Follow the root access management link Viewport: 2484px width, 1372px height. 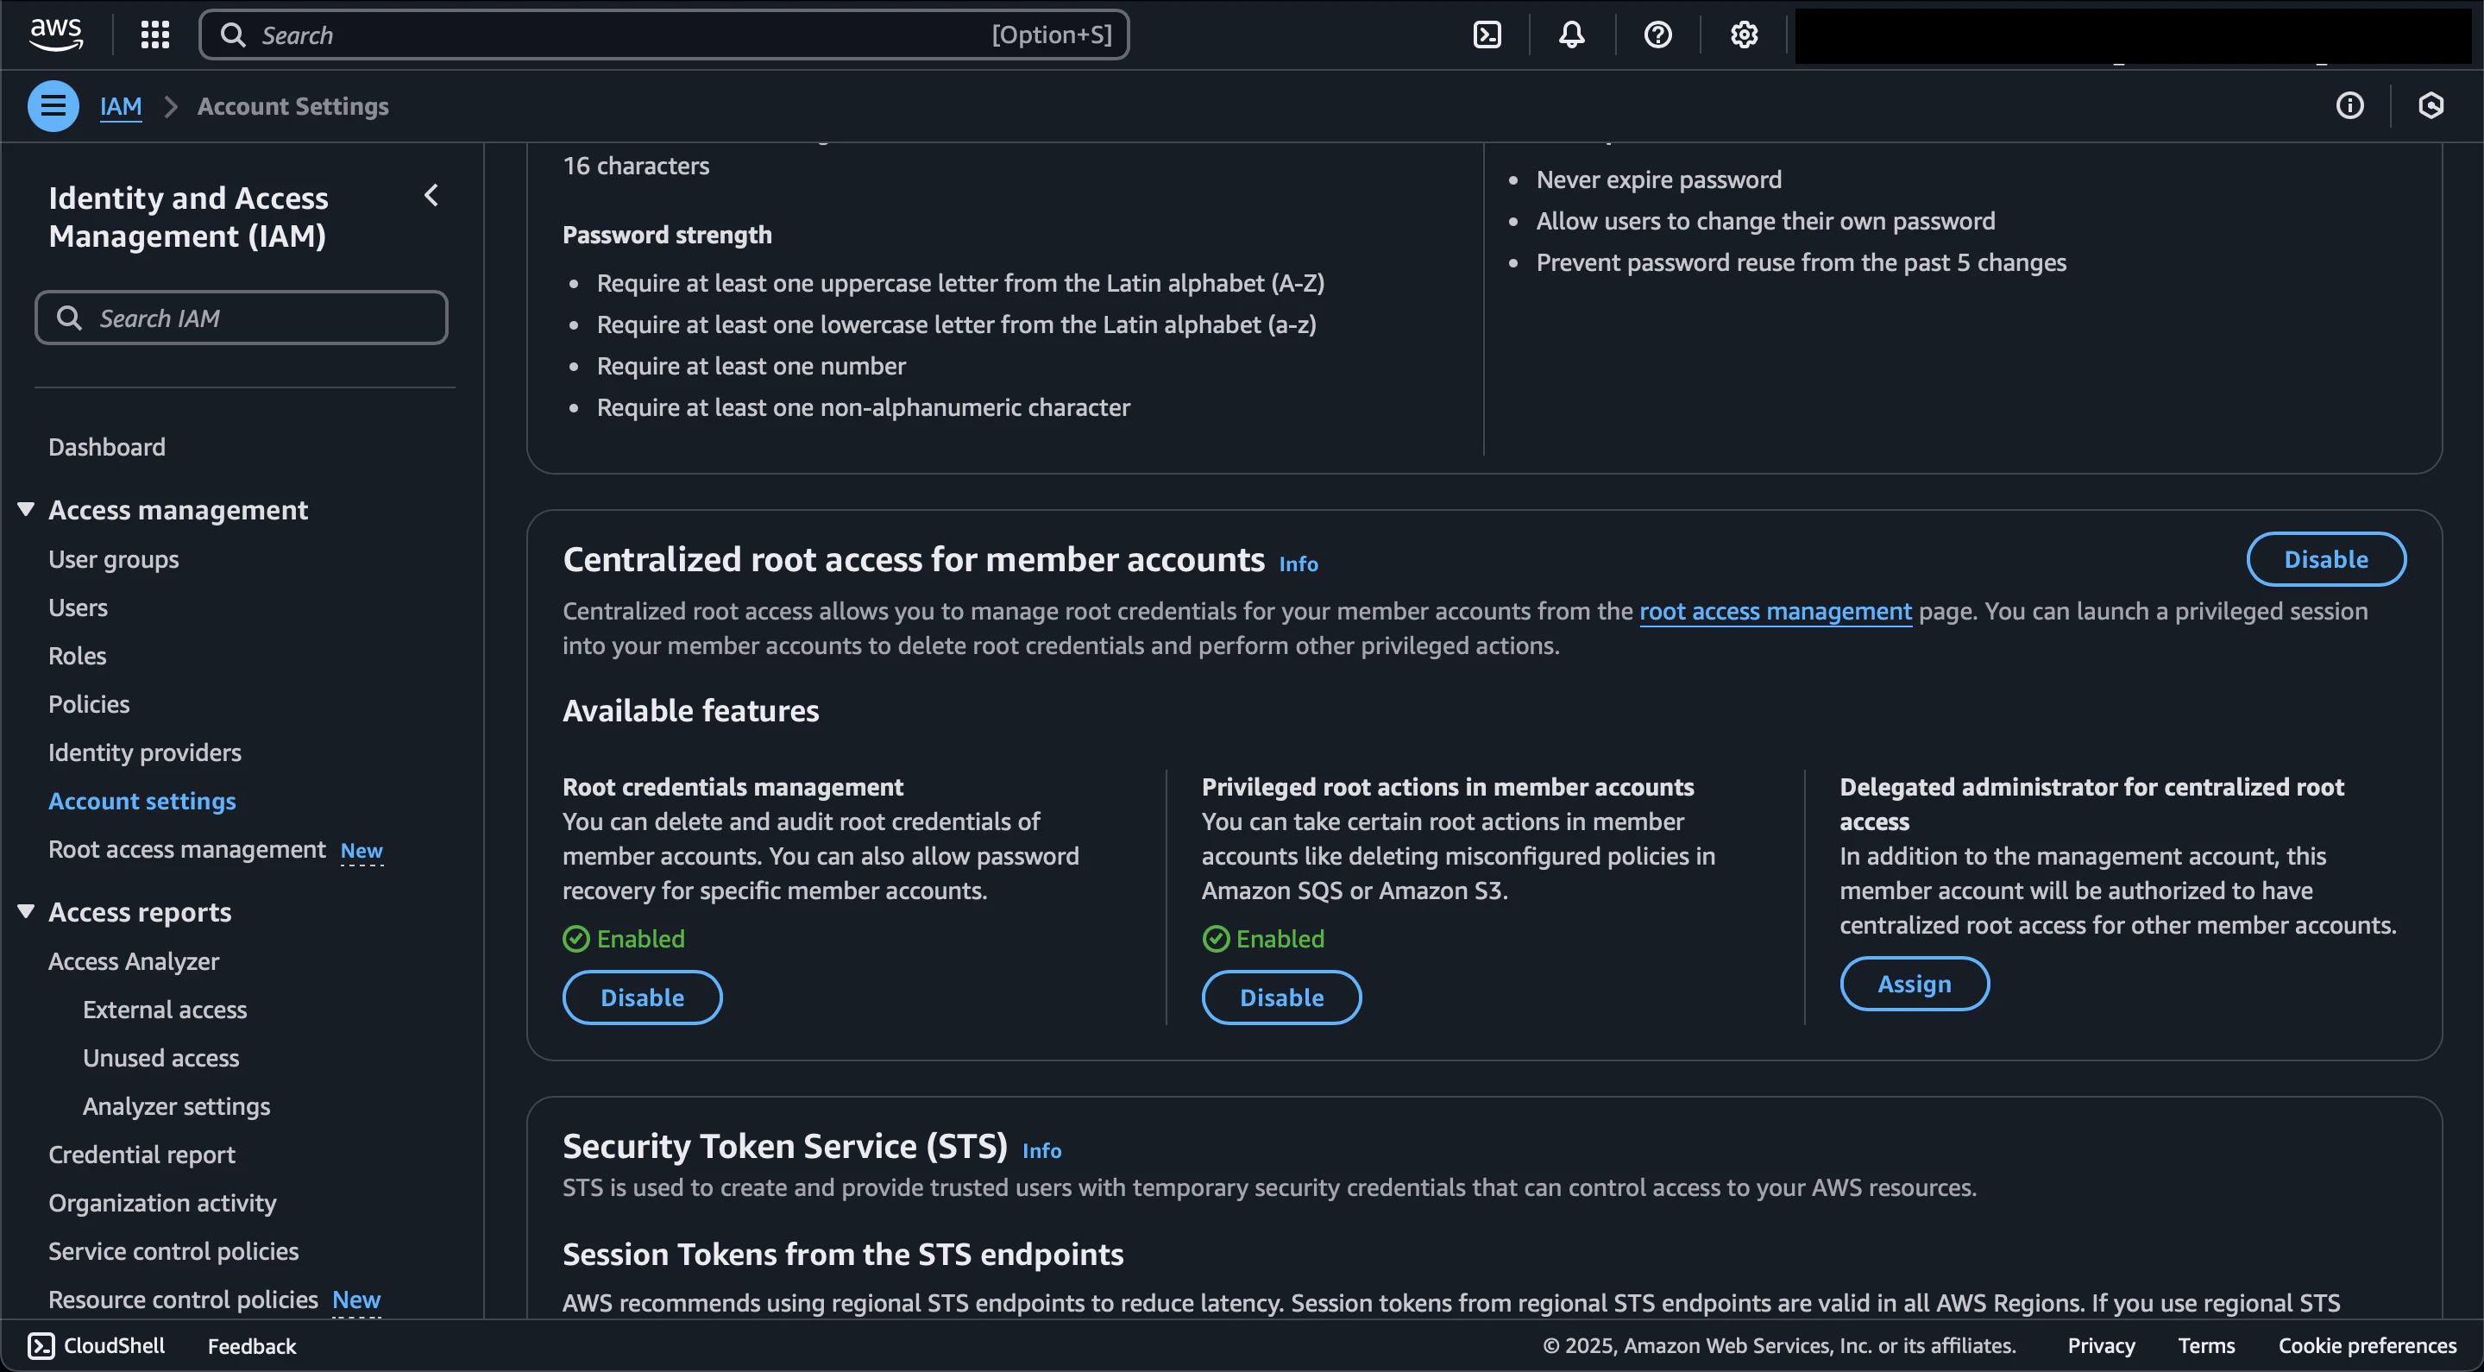click(x=1776, y=611)
